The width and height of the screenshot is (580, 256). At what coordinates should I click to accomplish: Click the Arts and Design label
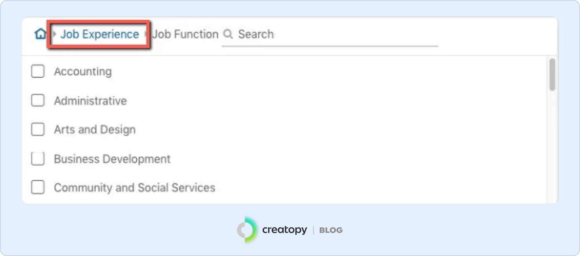(x=95, y=130)
